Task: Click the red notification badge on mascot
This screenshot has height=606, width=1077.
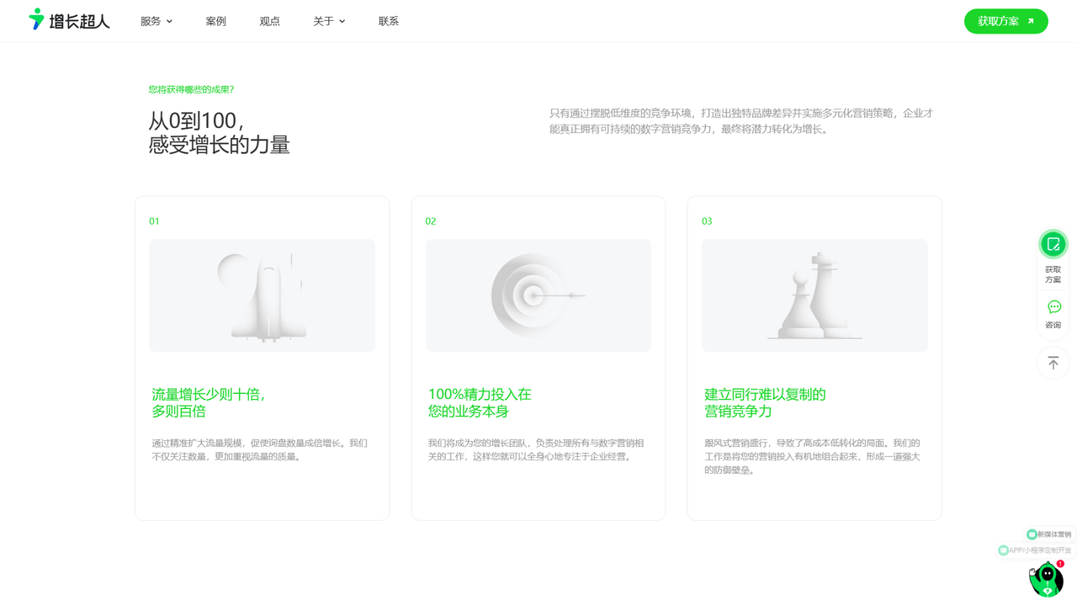Action: point(1060,564)
